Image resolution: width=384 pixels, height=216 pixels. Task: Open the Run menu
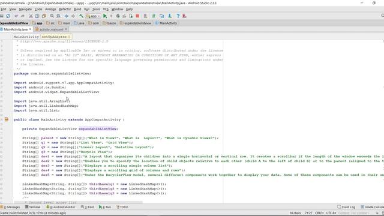86,9
